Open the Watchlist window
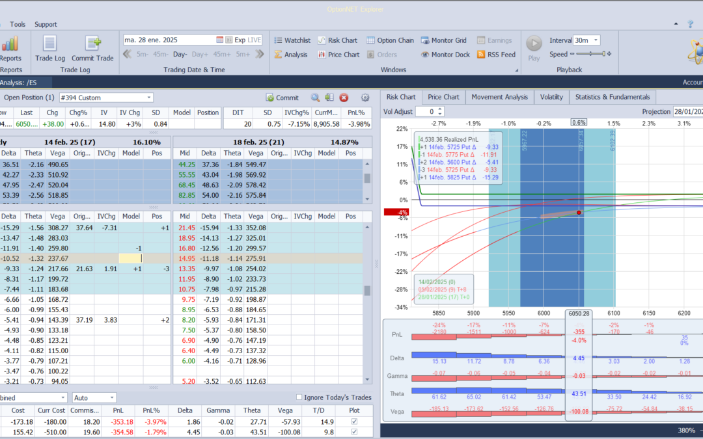 coord(292,40)
